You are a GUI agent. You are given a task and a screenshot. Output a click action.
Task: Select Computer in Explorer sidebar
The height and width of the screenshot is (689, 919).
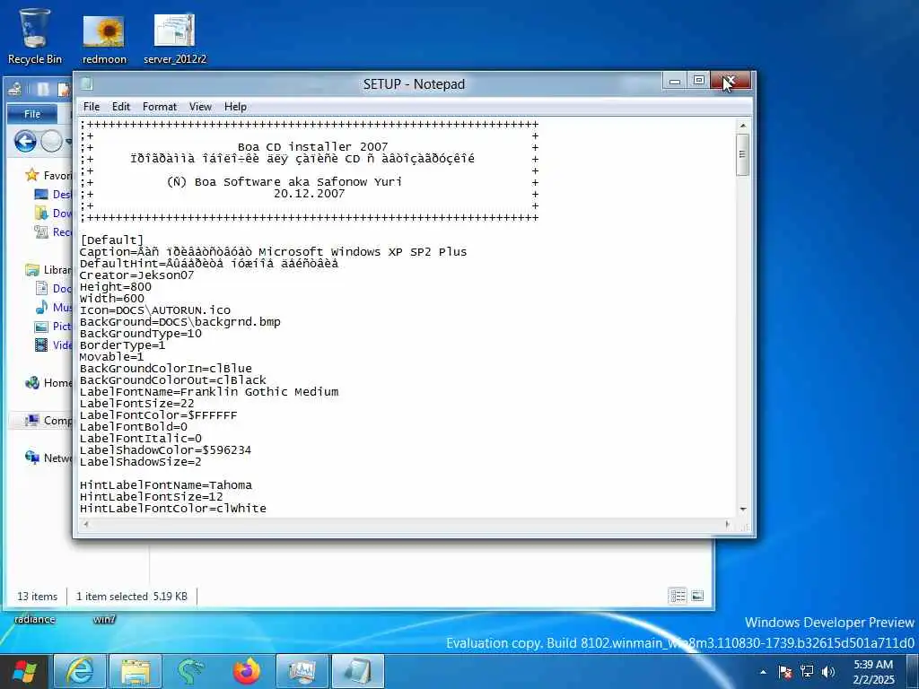48,420
